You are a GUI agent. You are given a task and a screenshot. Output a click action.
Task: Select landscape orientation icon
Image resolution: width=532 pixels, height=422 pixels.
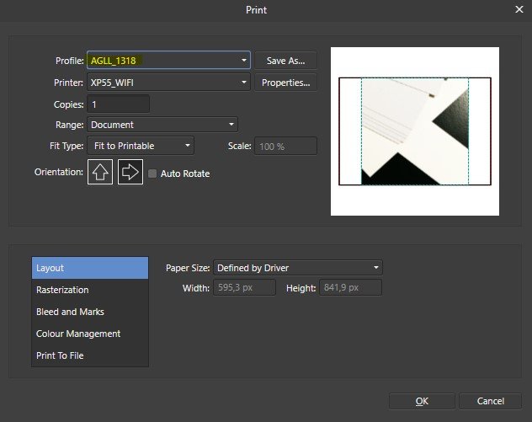pos(130,173)
